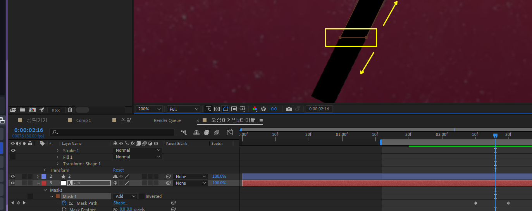532x211 pixels.
Task: Open layer 3 parent None dropdown
Action: point(191,183)
